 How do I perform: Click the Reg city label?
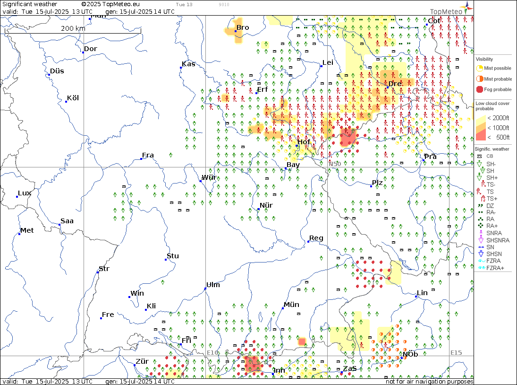point(316,238)
